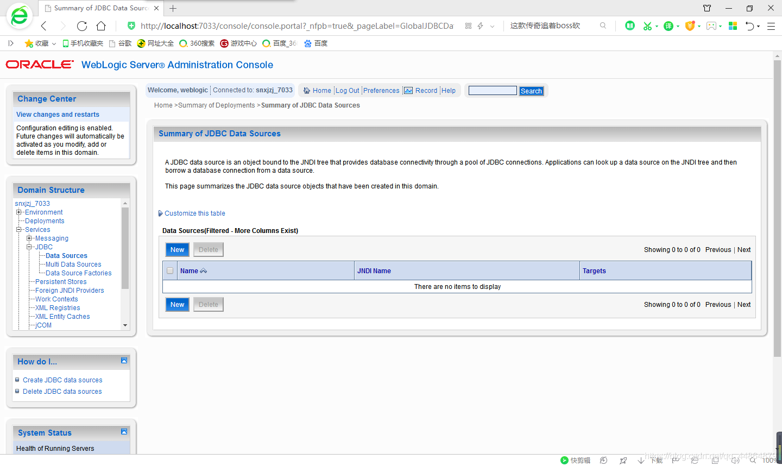Select Data Sources in domain tree

pos(66,256)
